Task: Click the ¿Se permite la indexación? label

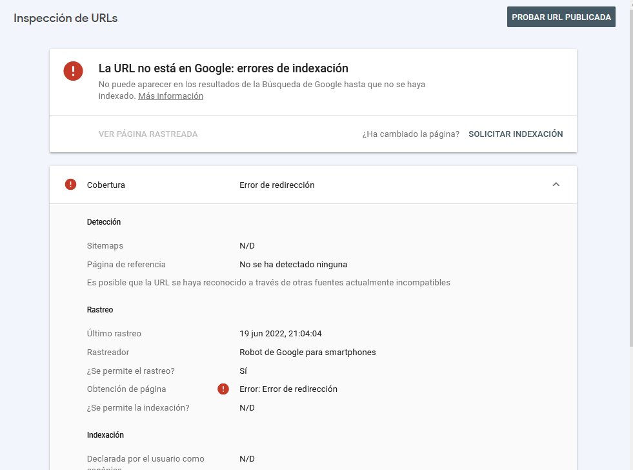Action: [x=138, y=408]
